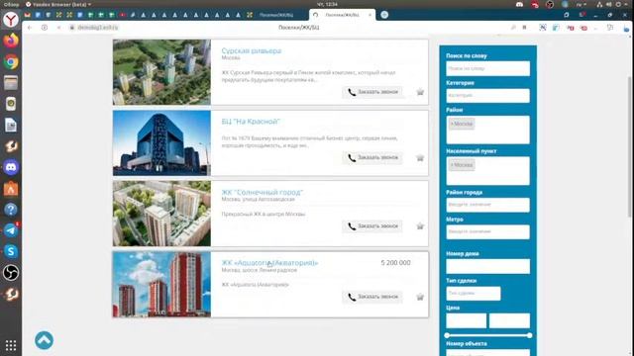Open the volume indicator in top bar
This screenshot has width=634, height=356.
[609, 4]
